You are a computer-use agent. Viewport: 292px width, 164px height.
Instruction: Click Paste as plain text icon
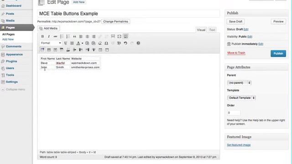pos(87,43)
